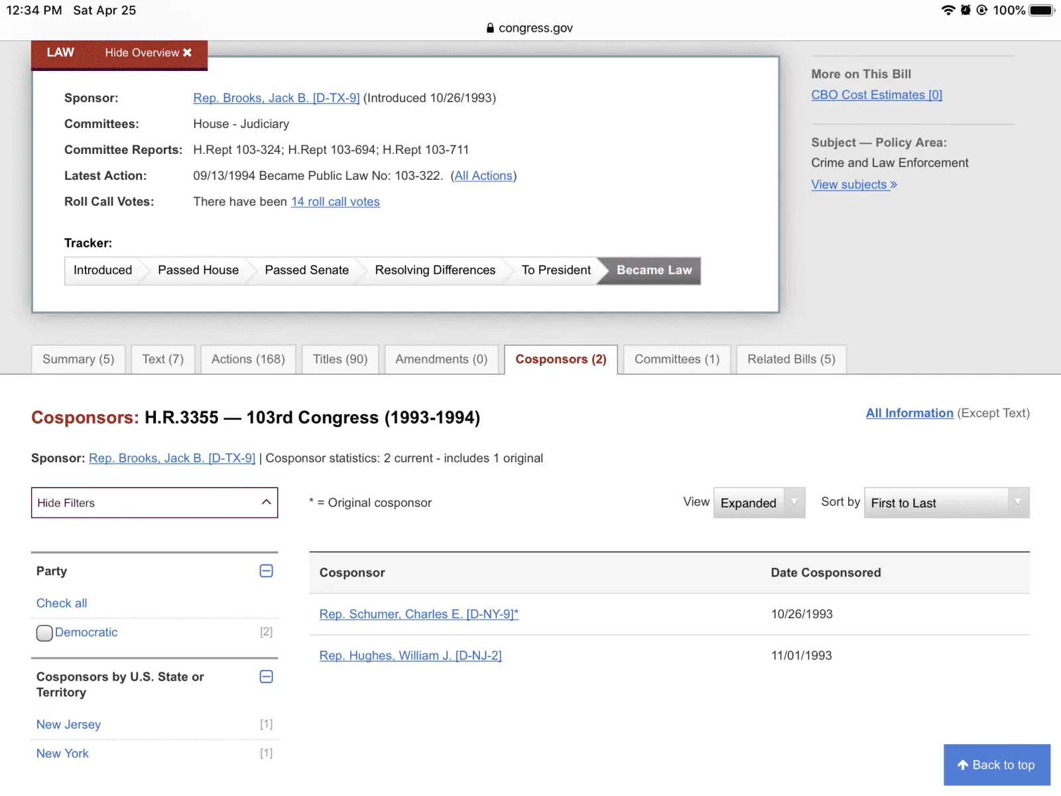The width and height of the screenshot is (1061, 796).
Task: Check the Democratic party checkbox
Action: coord(44,633)
